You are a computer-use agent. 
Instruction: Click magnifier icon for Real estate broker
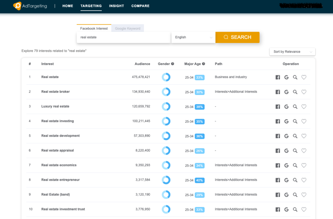coord(295,92)
